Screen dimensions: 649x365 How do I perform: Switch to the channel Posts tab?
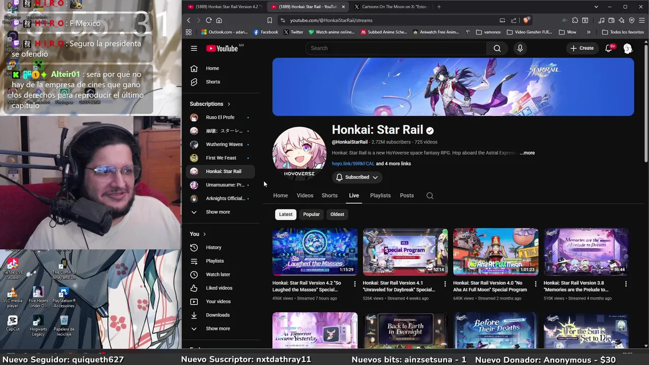pos(407,196)
